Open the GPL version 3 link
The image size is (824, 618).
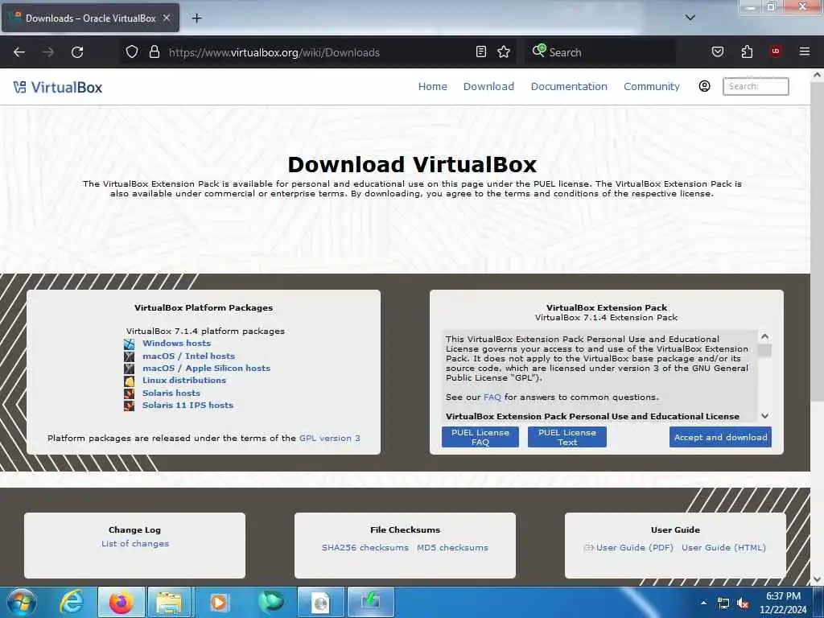(x=329, y=438)
